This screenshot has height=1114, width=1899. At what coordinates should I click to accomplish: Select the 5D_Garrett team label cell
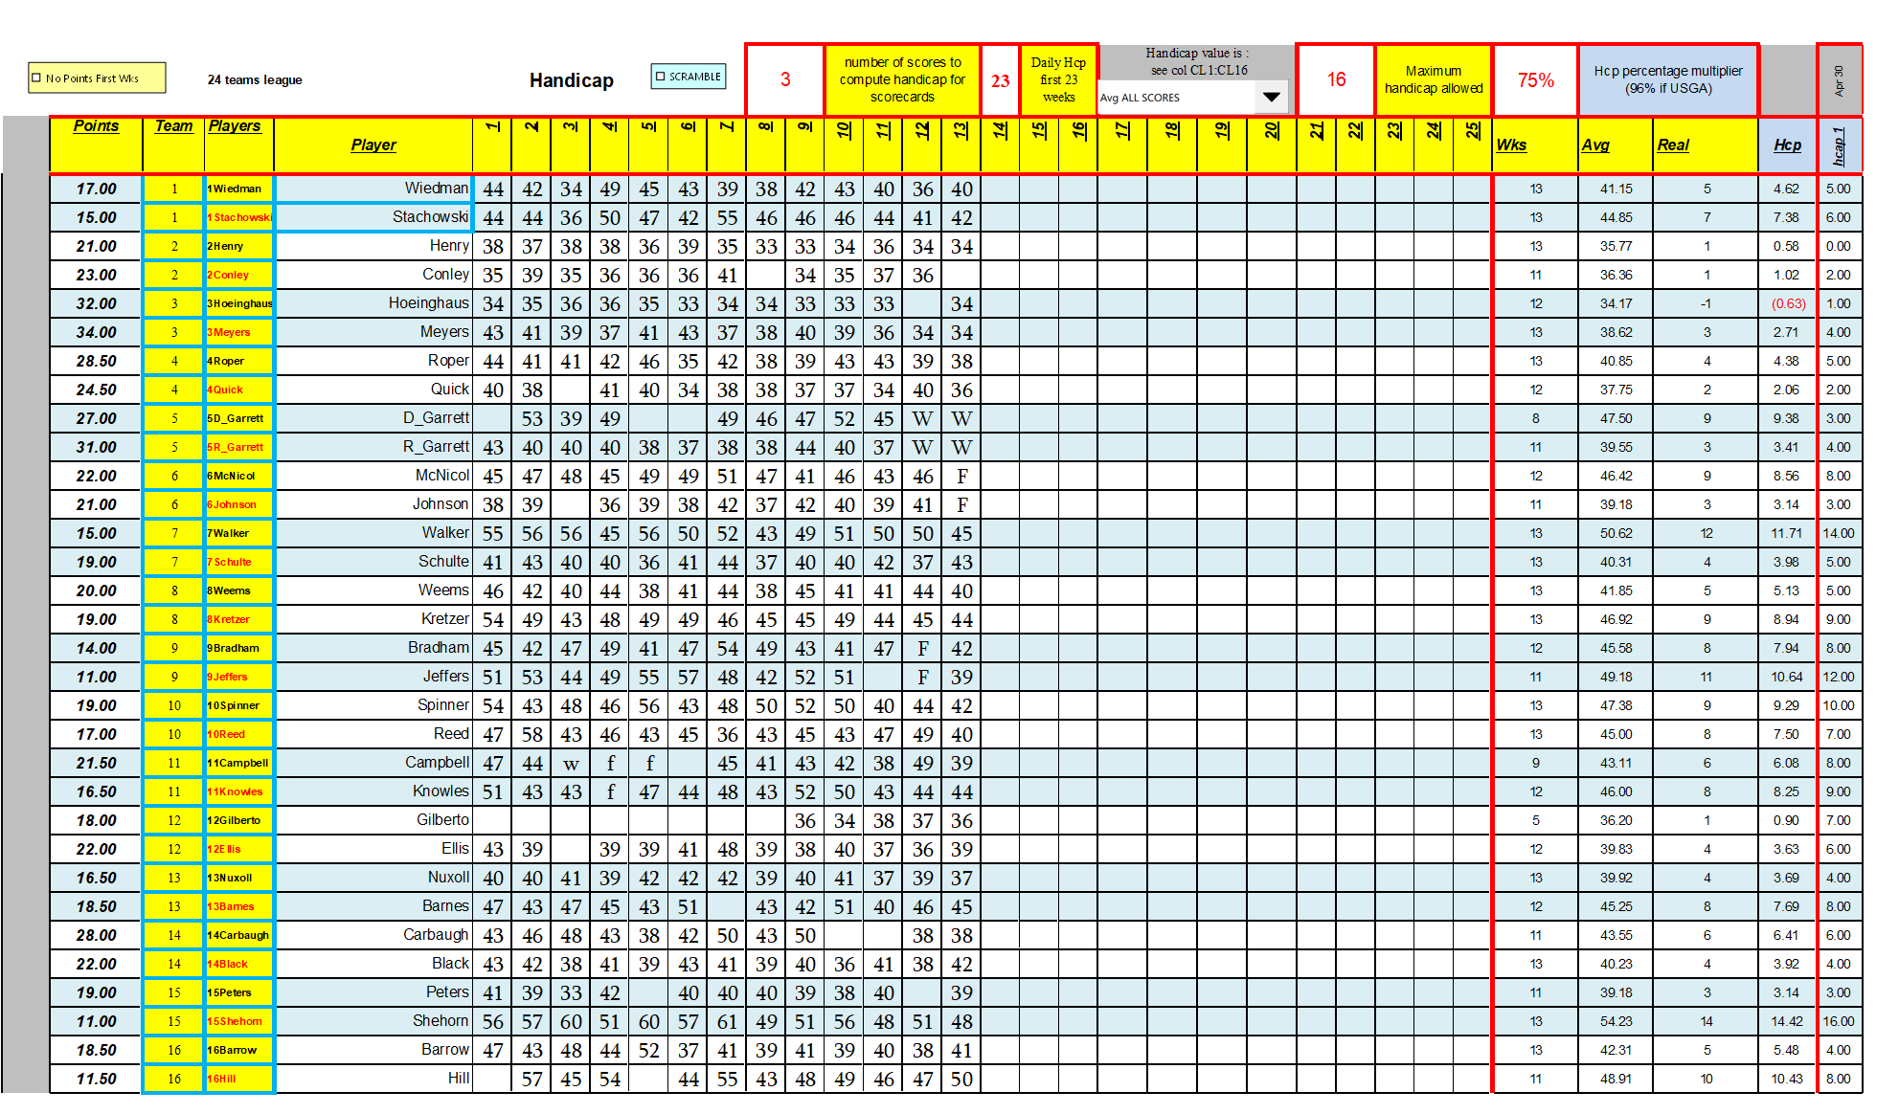point(239,418)
